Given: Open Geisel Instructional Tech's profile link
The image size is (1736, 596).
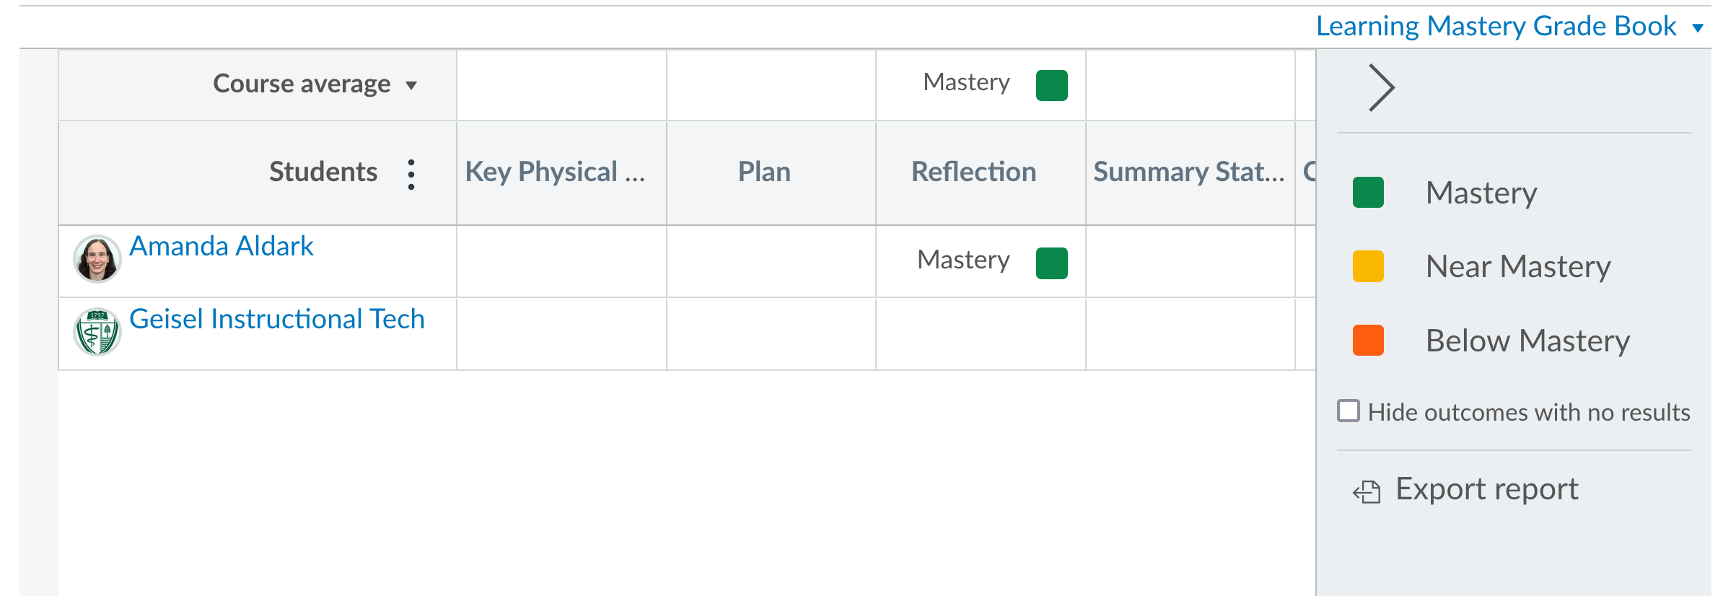Looking at the screenshot, I should [277, 318].
